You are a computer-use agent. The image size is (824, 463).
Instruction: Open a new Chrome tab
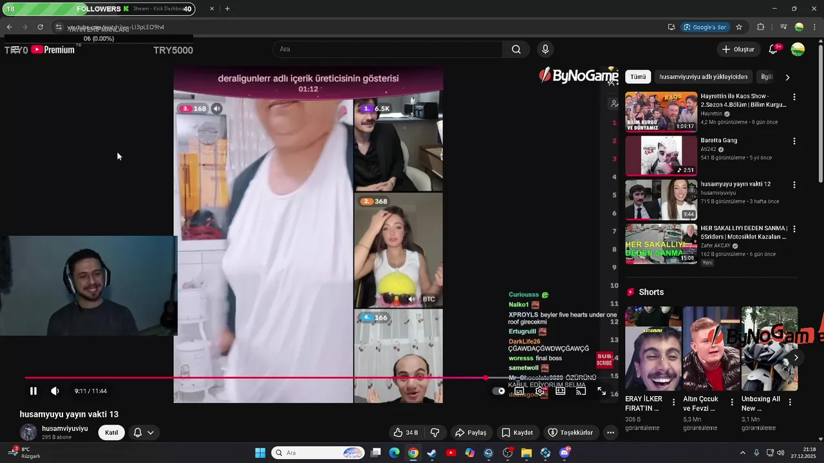tap(227, 8)
